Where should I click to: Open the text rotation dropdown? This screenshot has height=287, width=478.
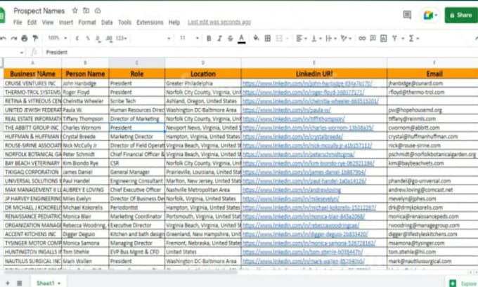pyautogui.click(x=346, y=39)
